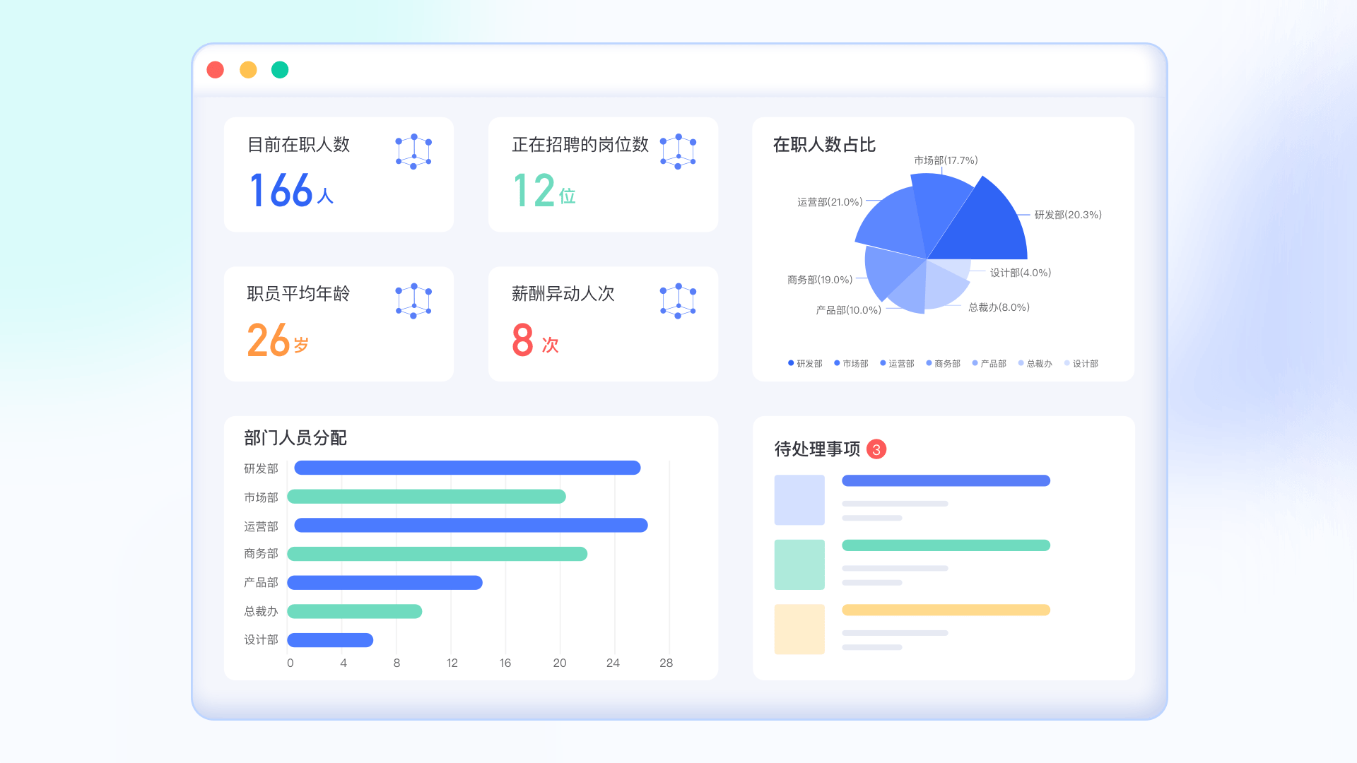Click the 部门人员分配 chart title
Image resolution: width=1357 pixels, height=763 pixels.
(295, 438)
